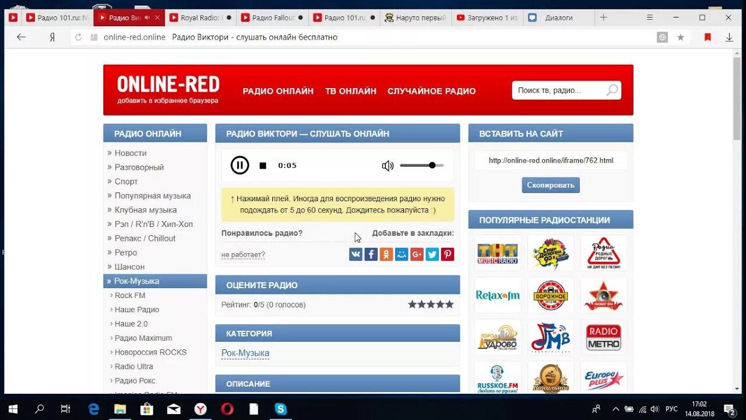746x420 pixels.
Task: Share radio on Pinterest
Action: click(x=447, y=254)
